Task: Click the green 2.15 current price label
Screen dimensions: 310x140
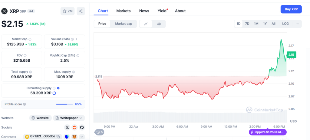Action: [x=292, y=55]
